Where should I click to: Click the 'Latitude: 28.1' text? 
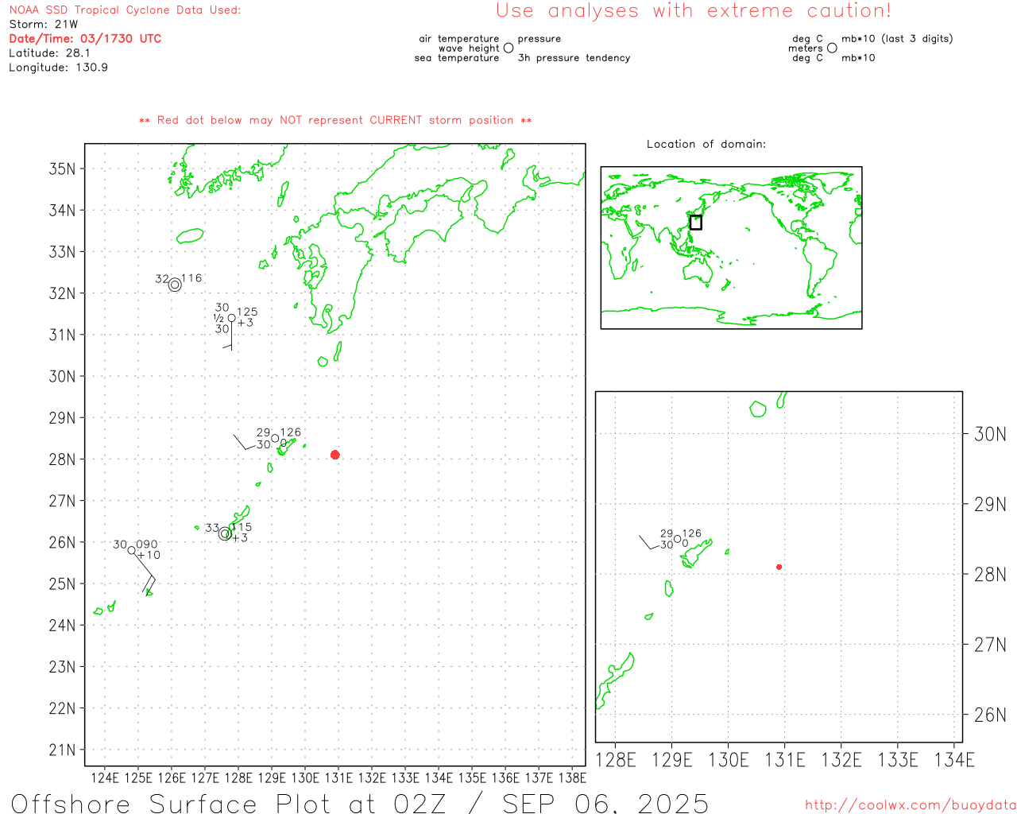coord(49,52)
